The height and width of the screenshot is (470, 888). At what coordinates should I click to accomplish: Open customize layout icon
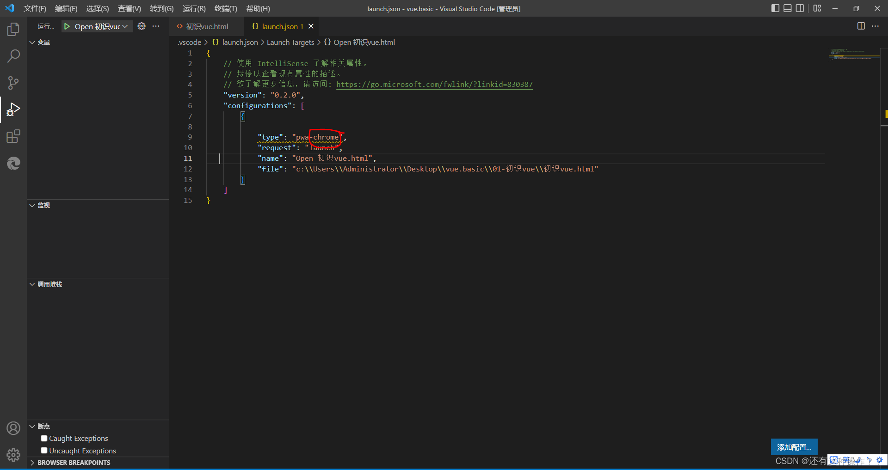click(817, 8)
